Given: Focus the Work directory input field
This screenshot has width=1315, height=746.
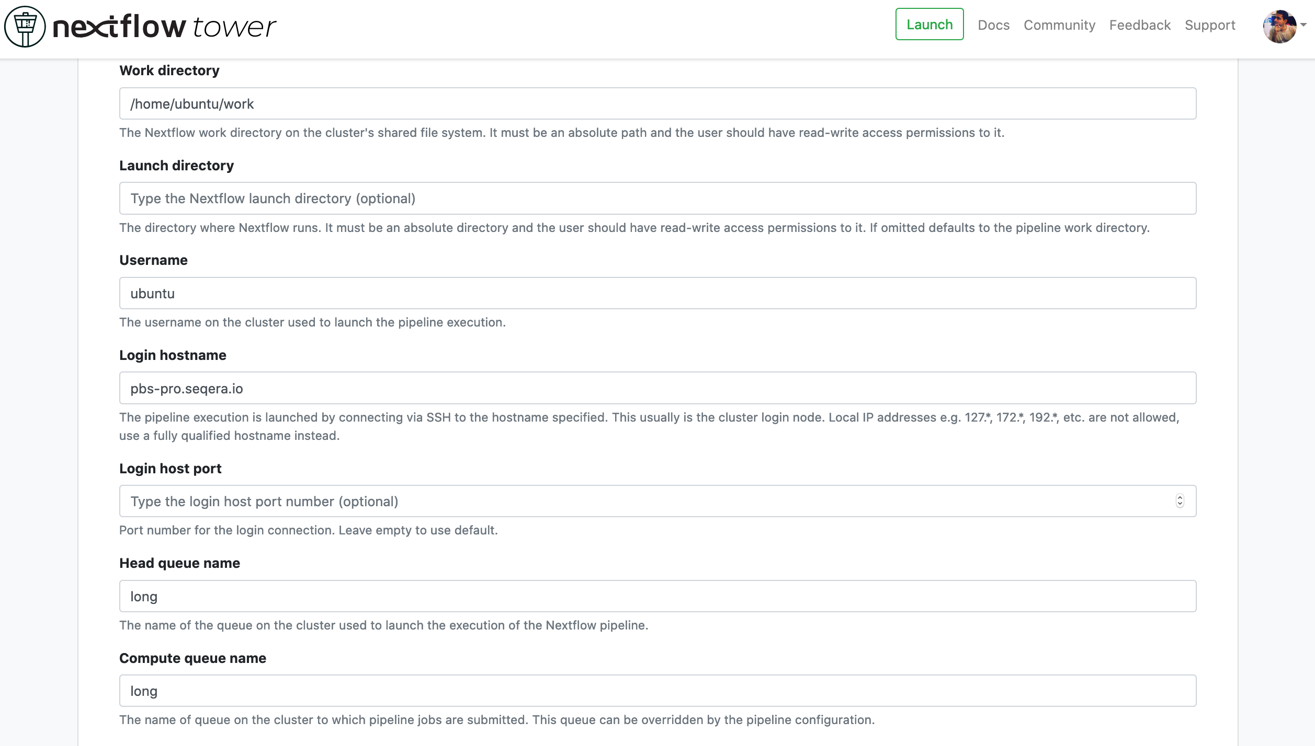Looking at the screenshot, I should pos(657,103).
